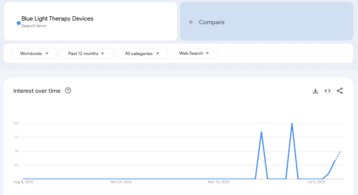Click the highest peak at 100
This screenshot has width=358, height=195.
[x=292, y=124]
